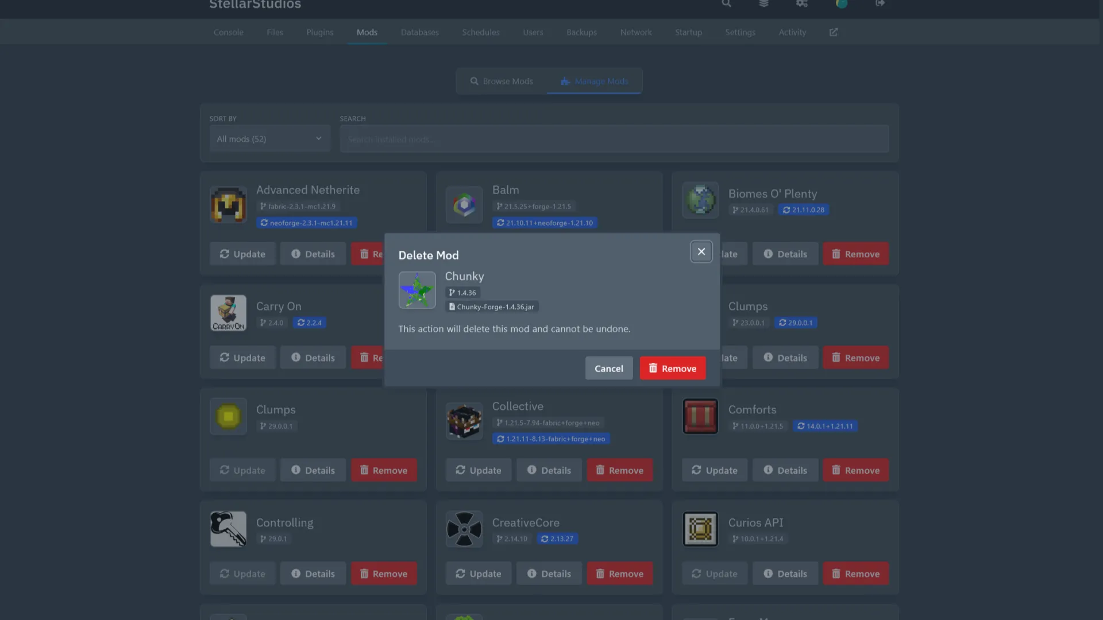
Task: Click Update for the Collective mod
Action: pyautogui.click(x=478, y=470)
